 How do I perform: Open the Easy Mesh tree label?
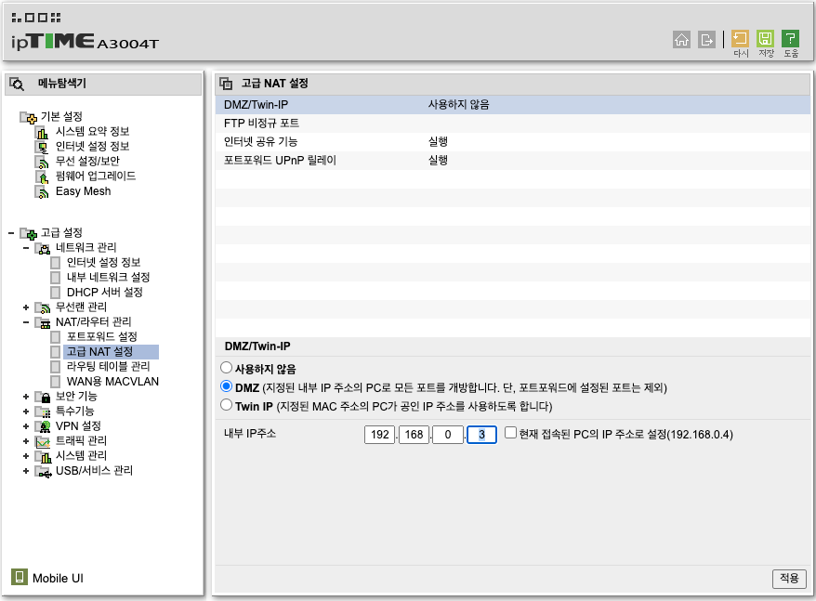84,191
